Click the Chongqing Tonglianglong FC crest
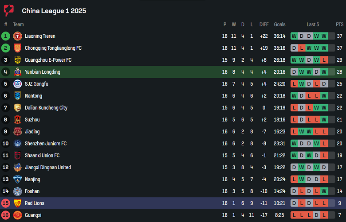346x222 pixels. (x=18, y=48)
